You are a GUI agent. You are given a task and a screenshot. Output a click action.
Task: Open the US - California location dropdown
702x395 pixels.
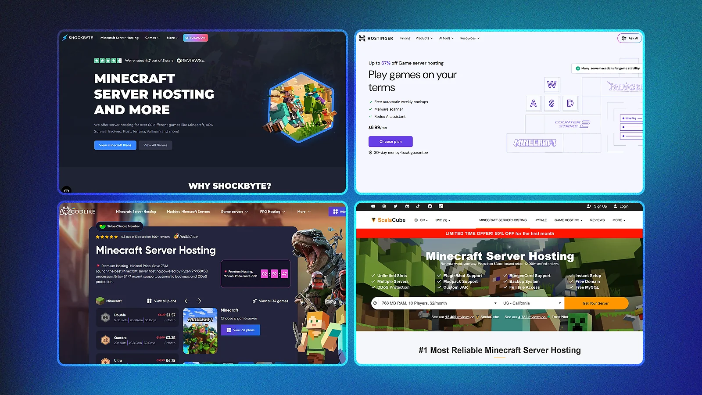(532, 303)
